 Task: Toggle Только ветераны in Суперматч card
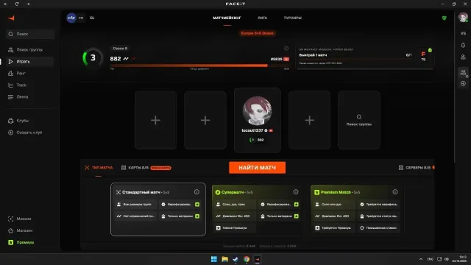coord(297,216)
